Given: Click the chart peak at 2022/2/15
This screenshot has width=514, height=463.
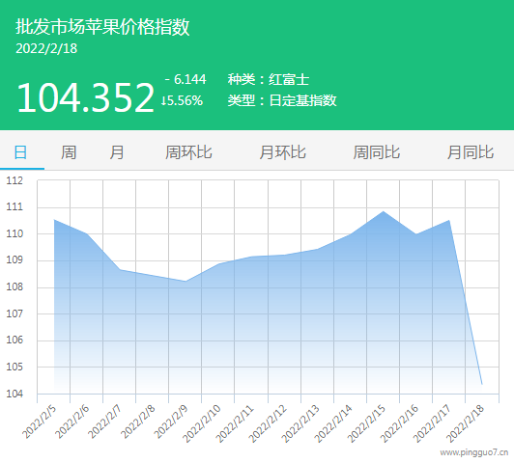Looking at the screenshot, I should (x=384, y=211).
